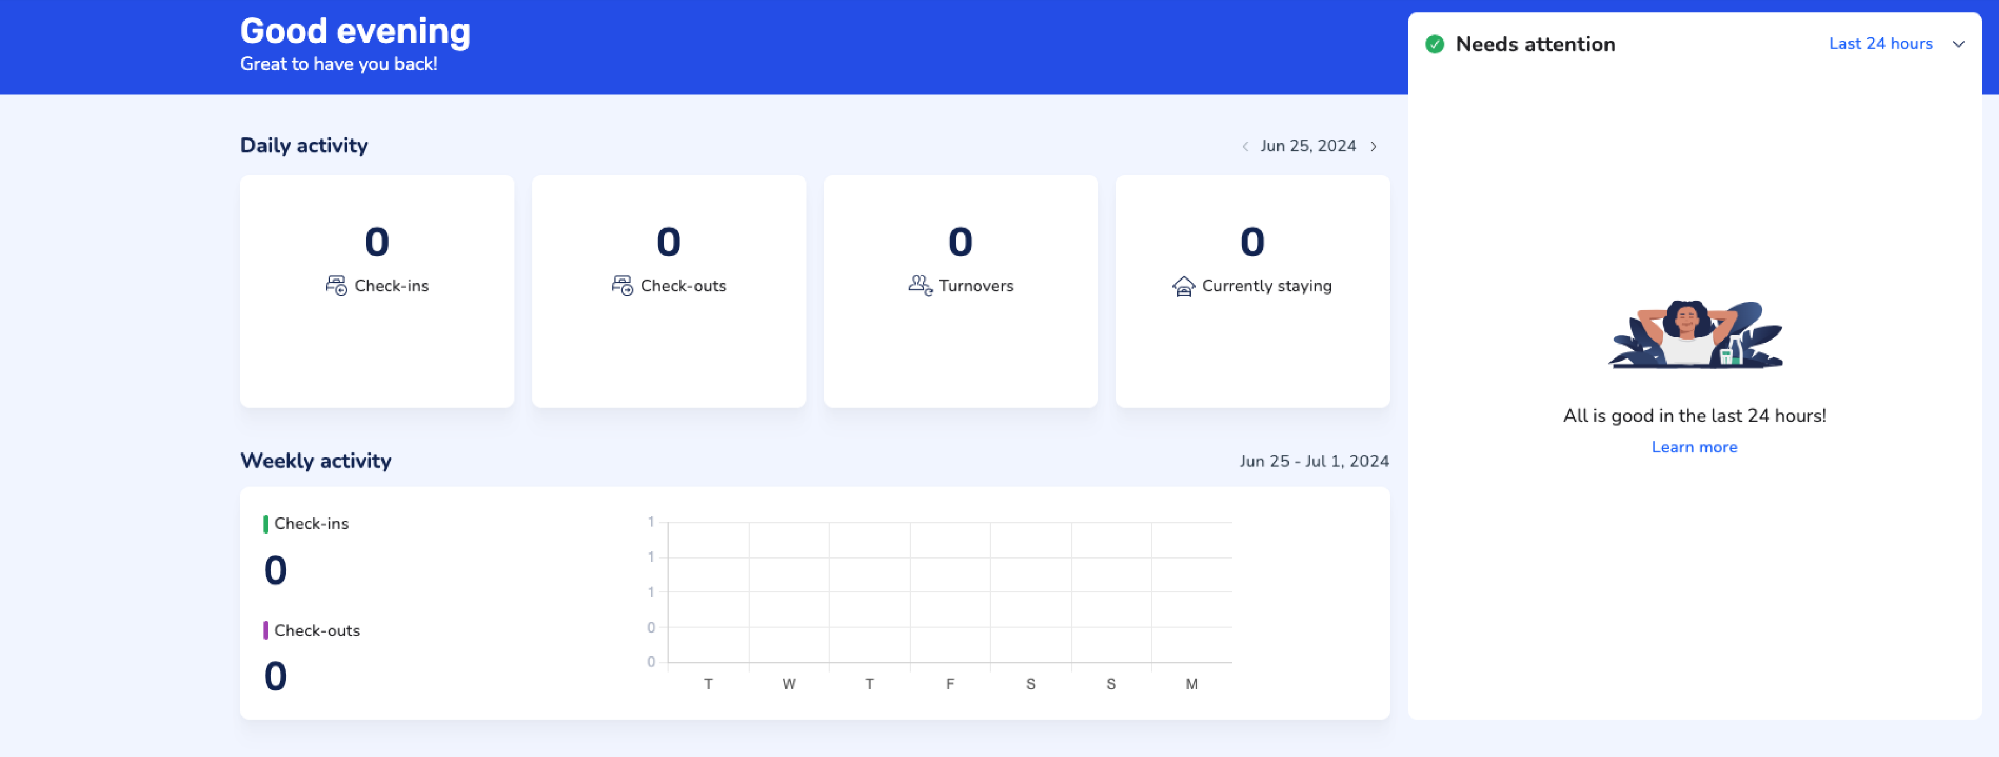
Task: Click the green Check-ins legend swatch
Action: click(x=266, y=524)
